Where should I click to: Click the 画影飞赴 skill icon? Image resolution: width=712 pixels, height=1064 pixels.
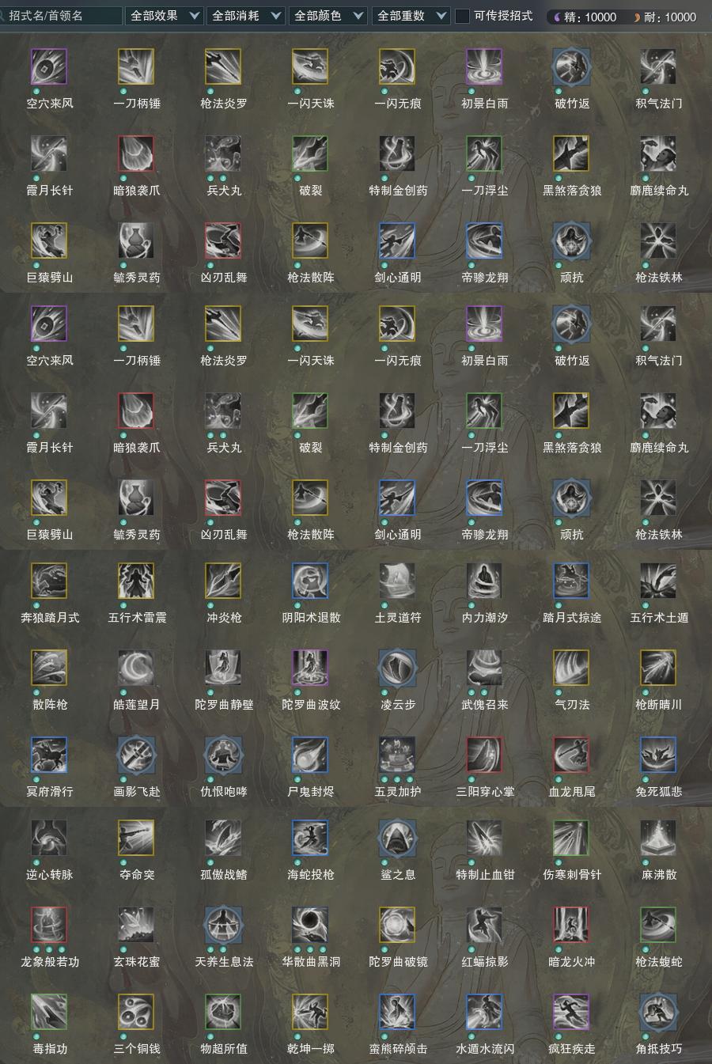[136, 755]
